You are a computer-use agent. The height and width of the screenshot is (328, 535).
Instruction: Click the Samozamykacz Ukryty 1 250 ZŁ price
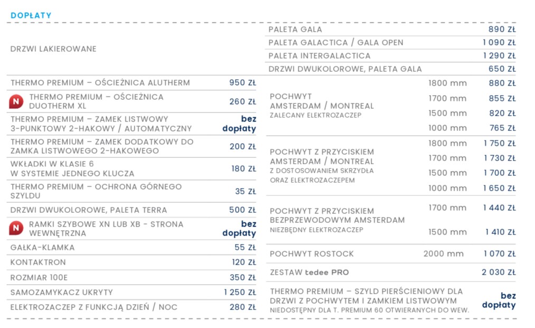240,292
